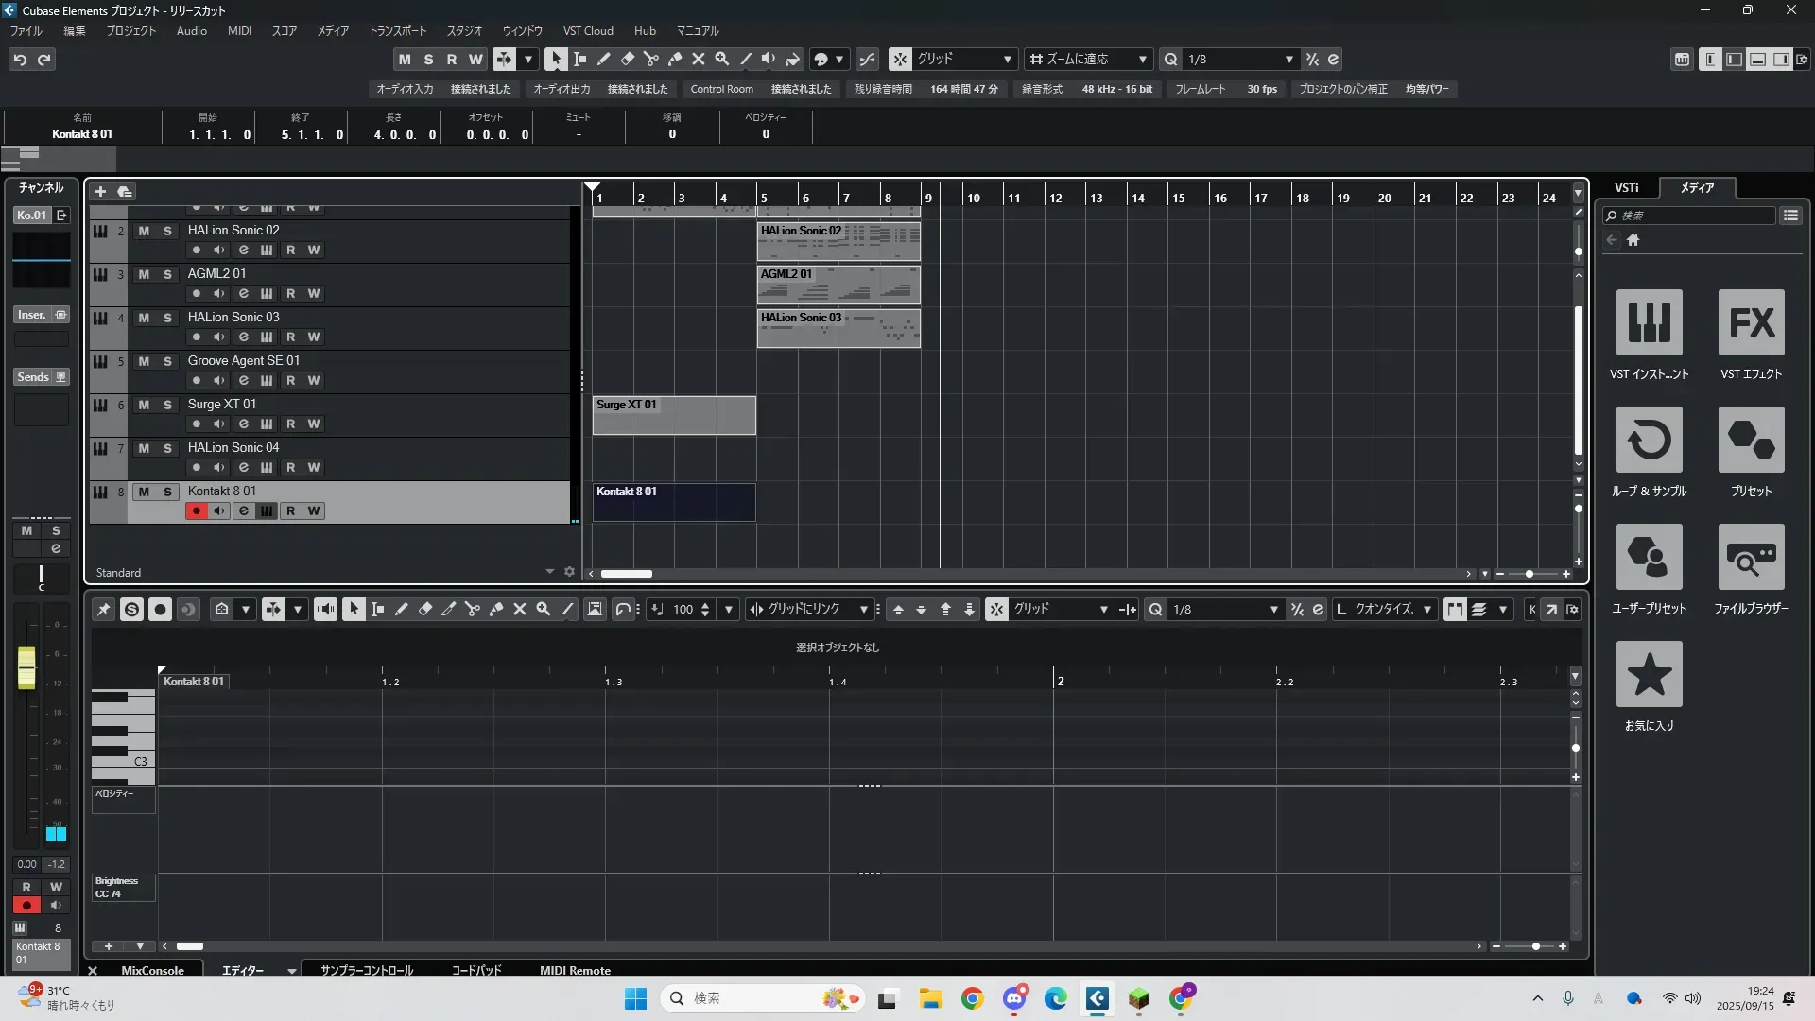
Task: Select the Zoom magnifier tool in top toolbar
Action: pyautogui.click(x=722, y=59)
